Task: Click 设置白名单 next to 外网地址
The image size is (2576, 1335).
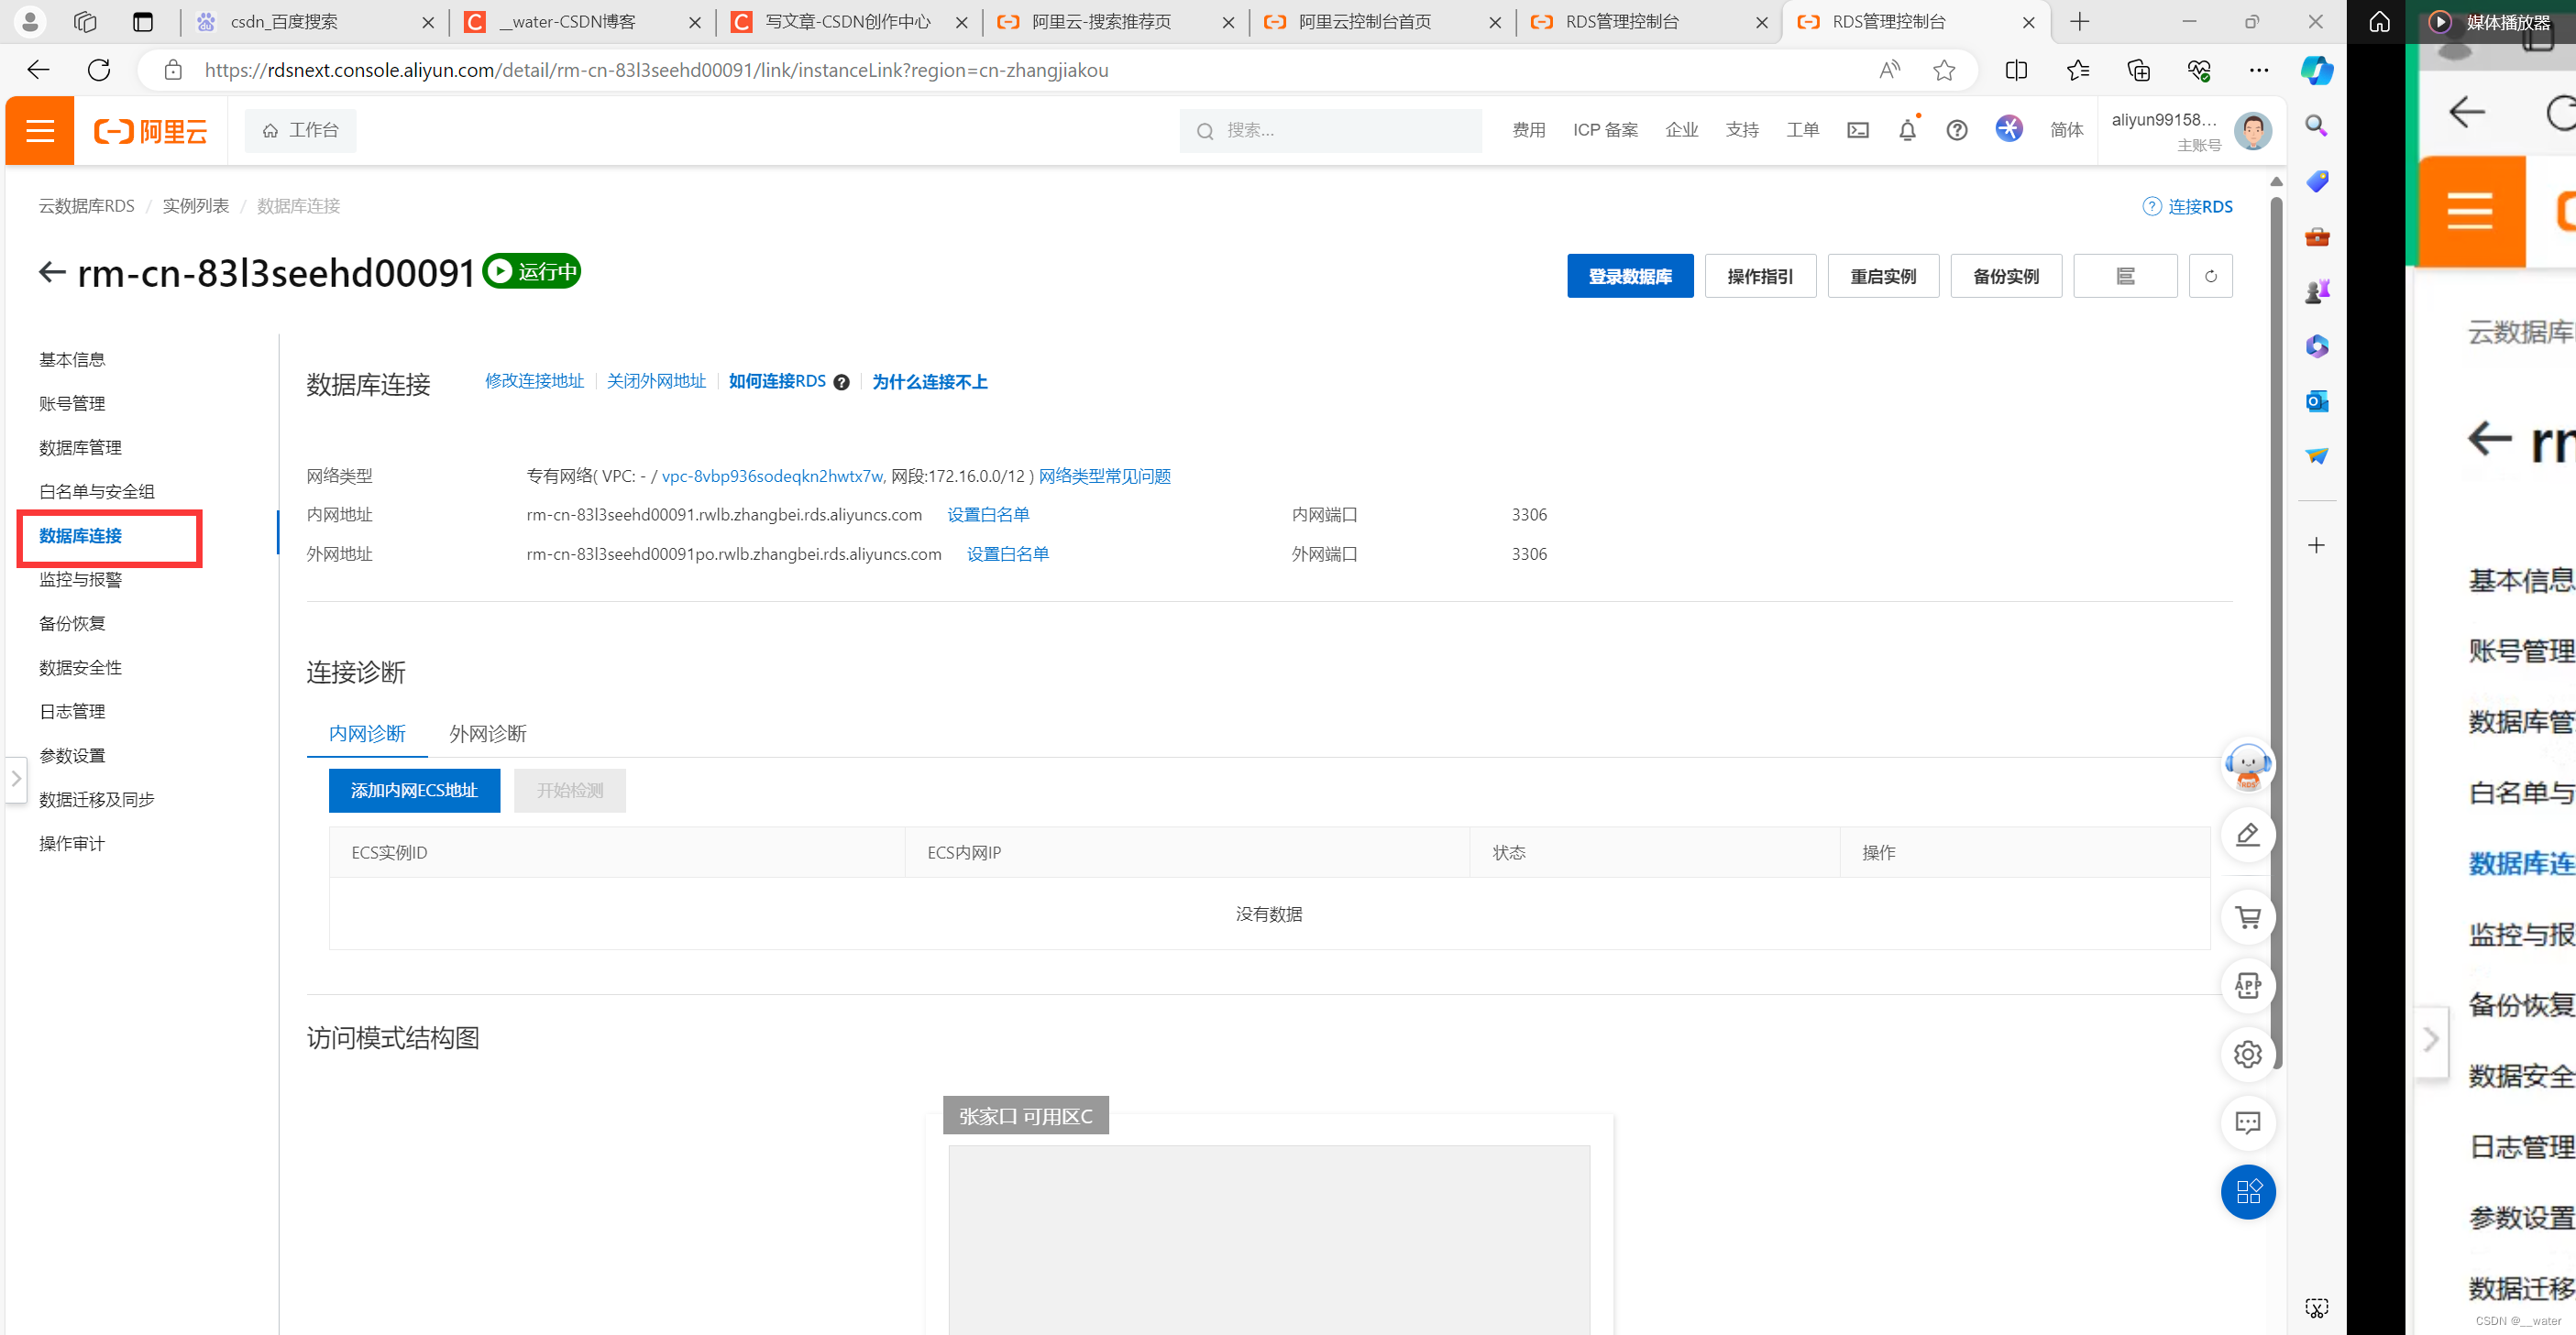Action: pos(1008,553)
